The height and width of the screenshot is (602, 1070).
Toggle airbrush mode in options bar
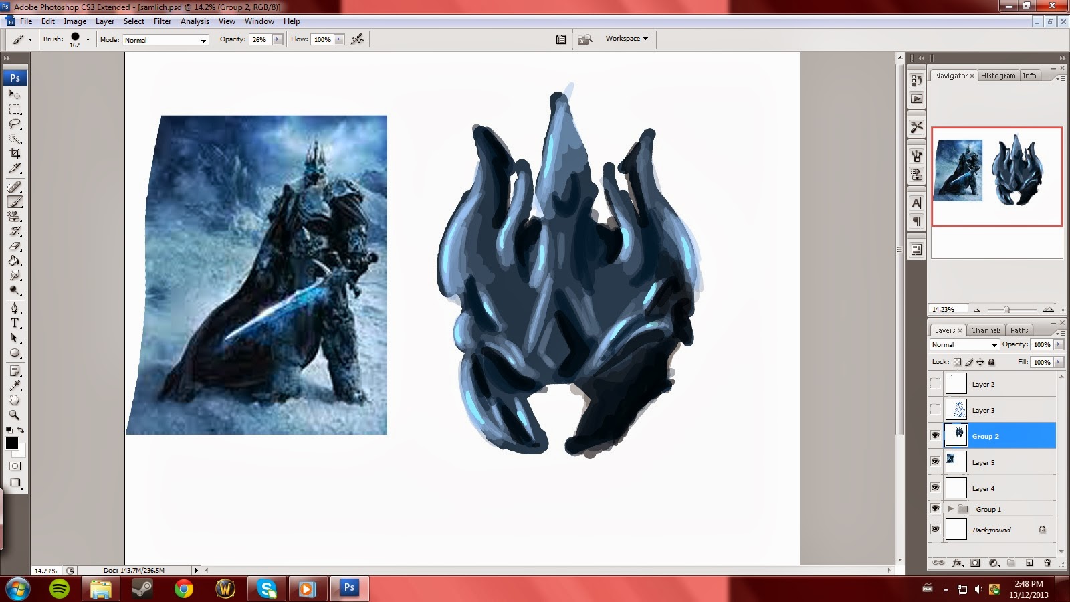tap(358, 39)
